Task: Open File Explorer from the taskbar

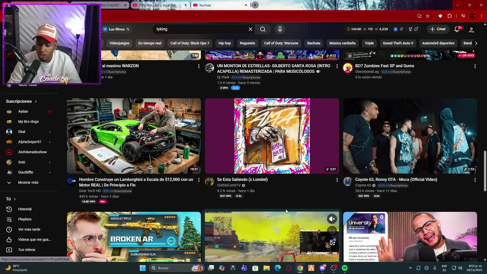Action: (267, 268)
